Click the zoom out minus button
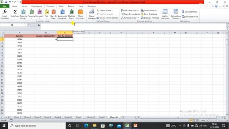229x129 pixels. tap(208, 120)
